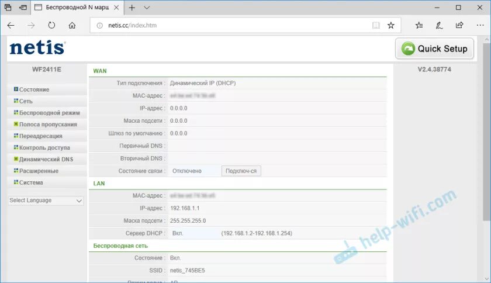
Task: Click the WAN section heading
Action: tap(100, 71)
